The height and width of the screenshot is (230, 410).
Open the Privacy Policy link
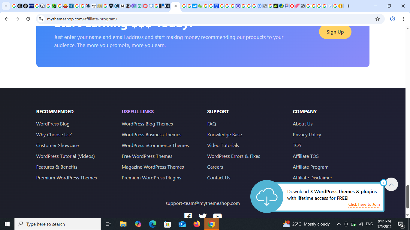pos(307,134)
